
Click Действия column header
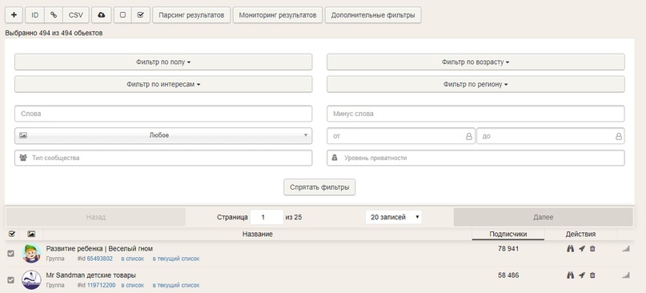580,234
